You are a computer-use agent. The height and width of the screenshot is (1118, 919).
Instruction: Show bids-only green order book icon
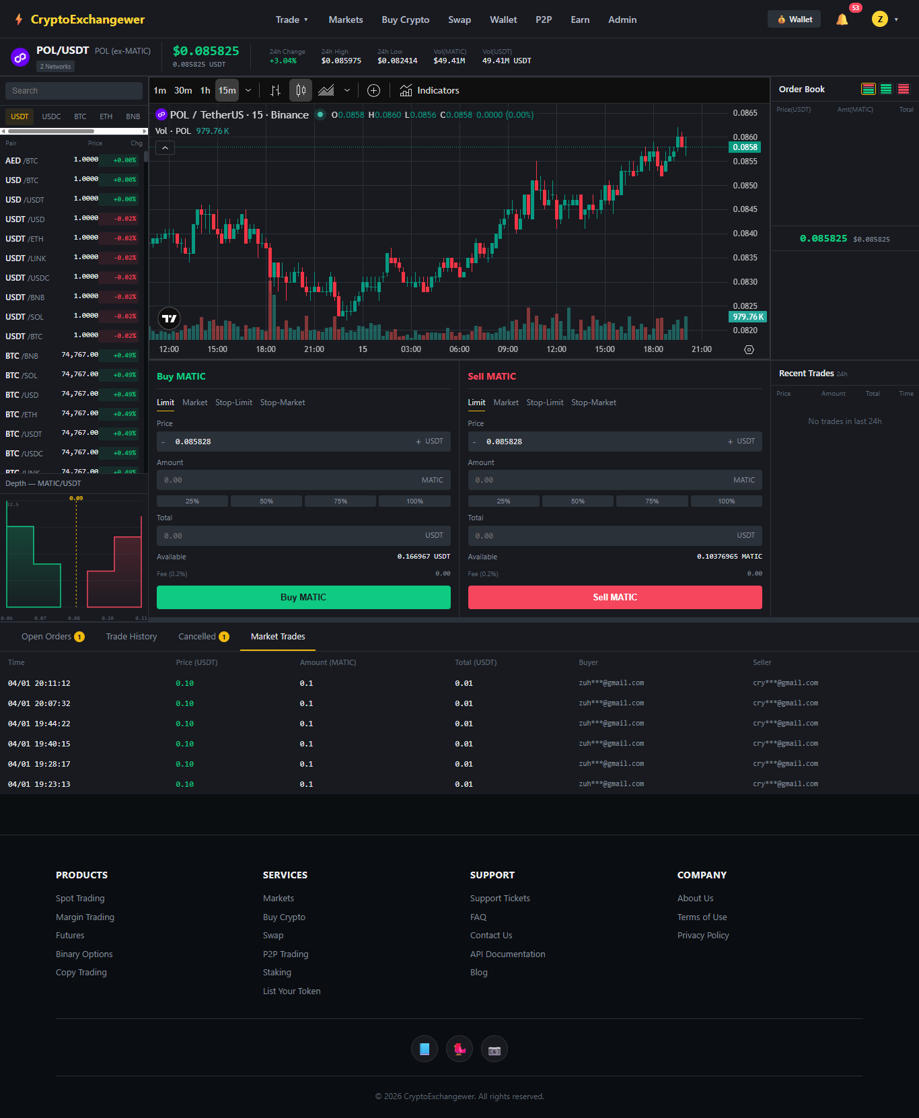pos(886,89)
